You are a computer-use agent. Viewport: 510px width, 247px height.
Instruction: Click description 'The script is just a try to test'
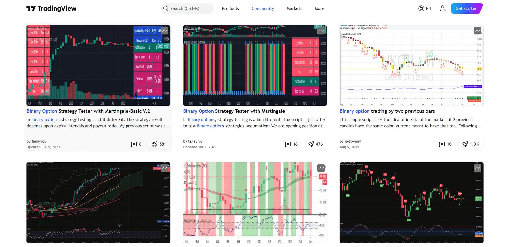click(x=254, y=123)
